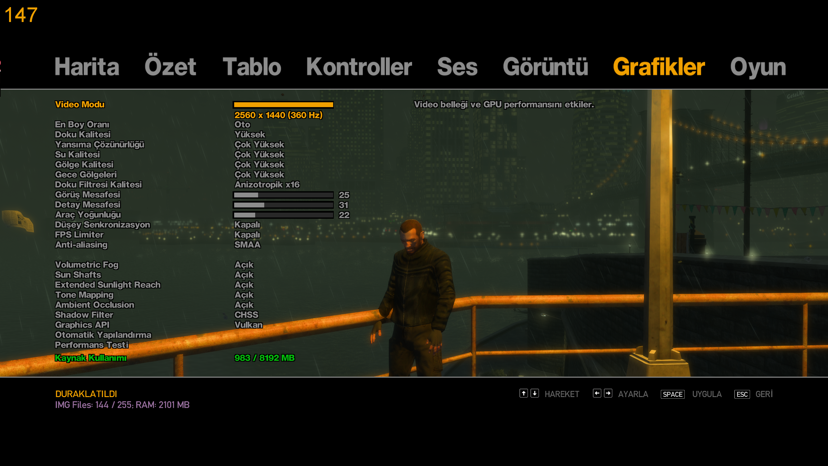Select the 2560 x 1440 (360 Hz) value

[278, 115]
